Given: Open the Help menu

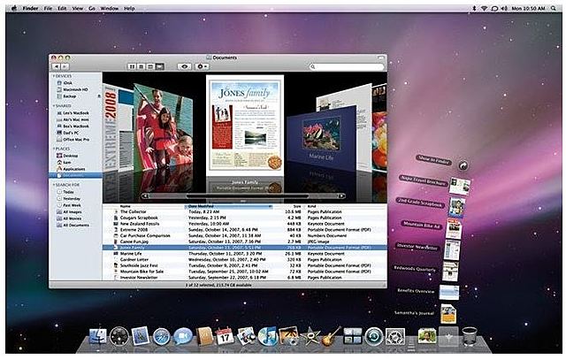Looking at the screenshot, I should [129, 8].
